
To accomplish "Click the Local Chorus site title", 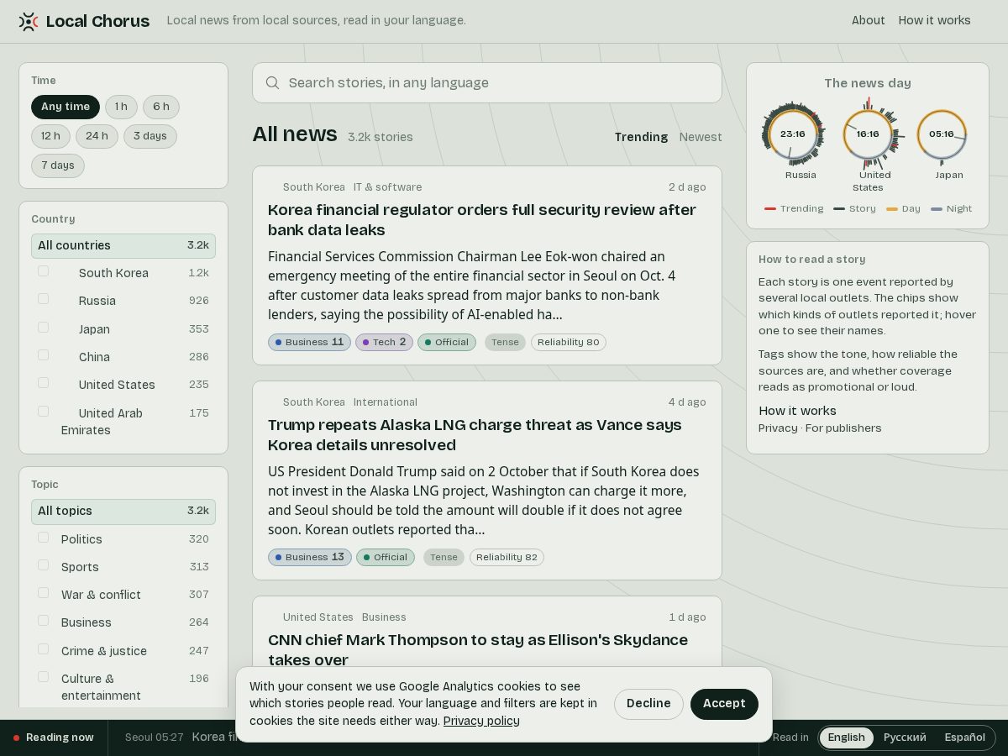I will pyautogui.click(x=97, y=21).
